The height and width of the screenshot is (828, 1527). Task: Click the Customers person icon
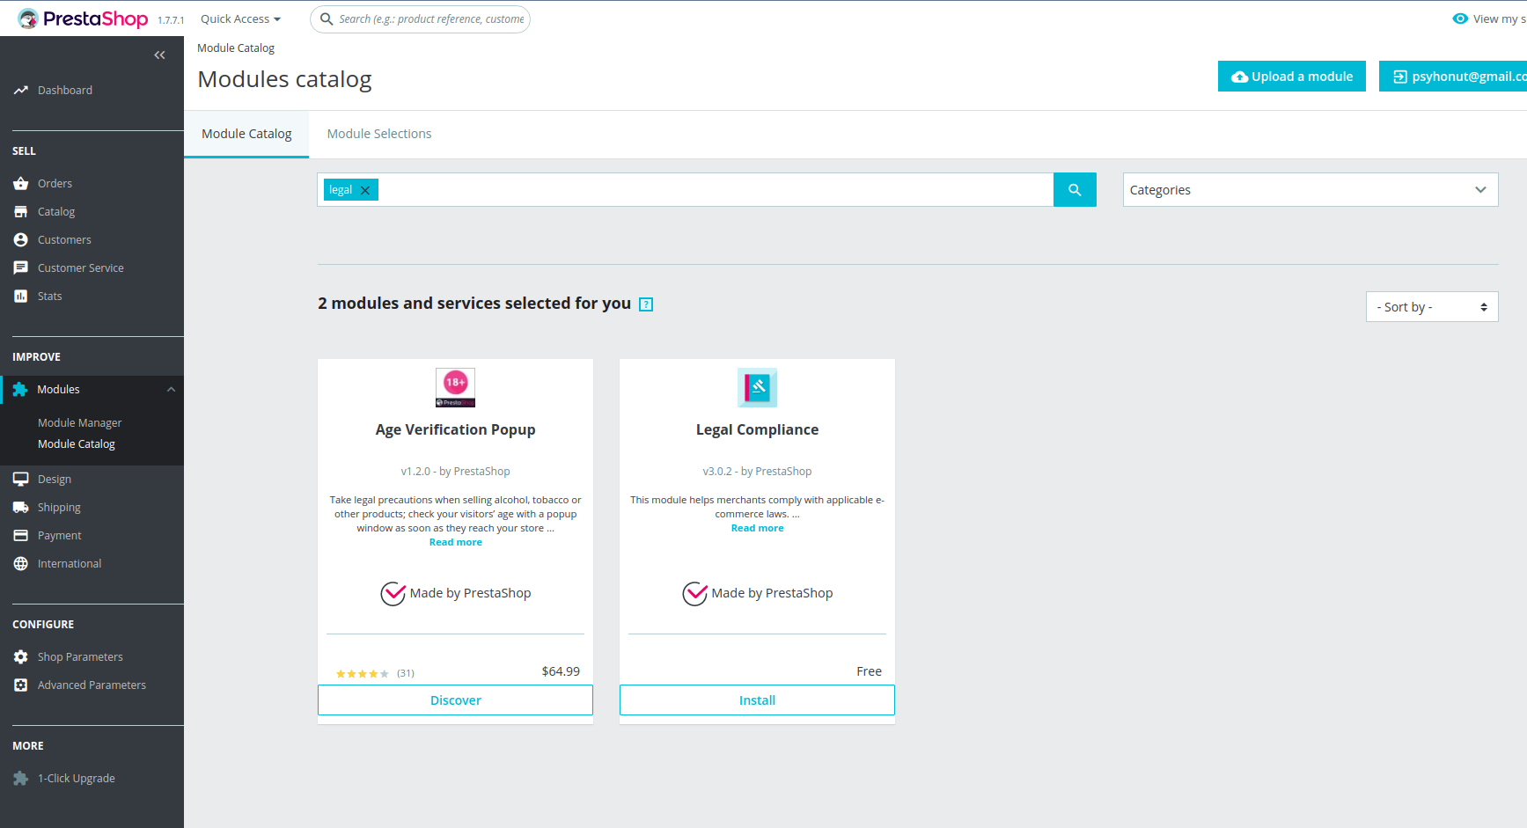[21, 240]
